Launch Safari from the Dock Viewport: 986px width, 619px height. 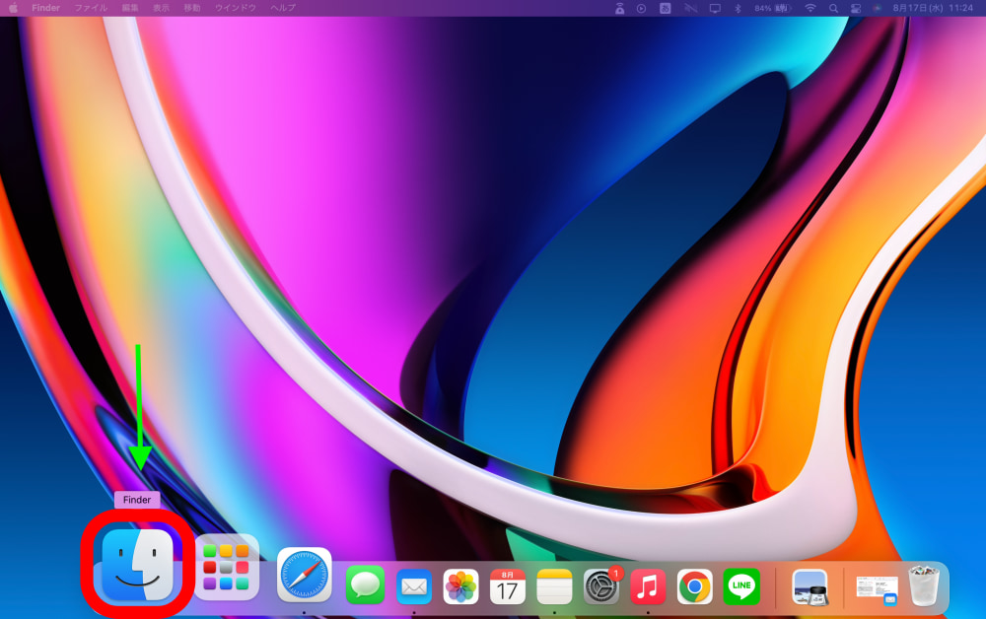[x=305, y=575]
